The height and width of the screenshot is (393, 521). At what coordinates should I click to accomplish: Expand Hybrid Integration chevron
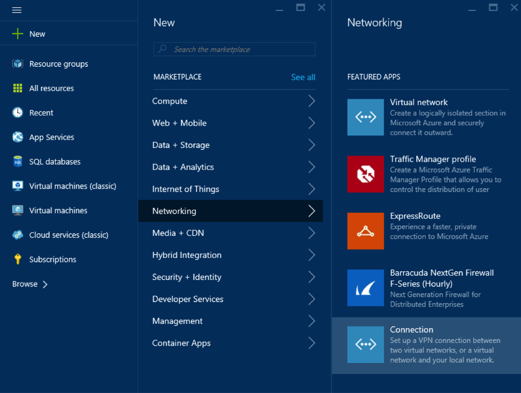click(311, 255)
